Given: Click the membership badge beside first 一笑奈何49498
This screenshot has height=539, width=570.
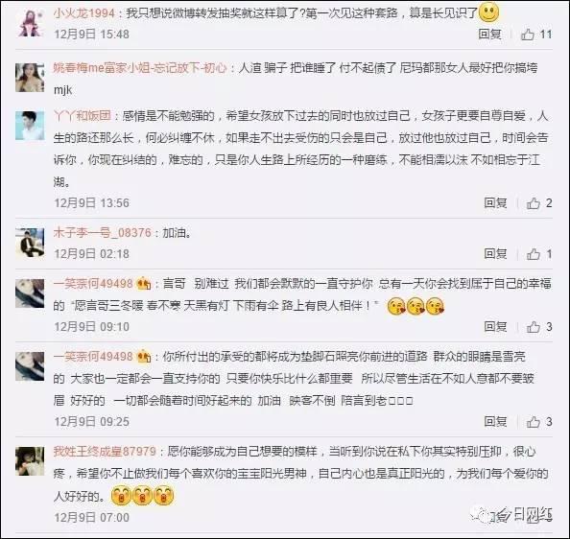Looking at the screenshot, I should (144, 283).
